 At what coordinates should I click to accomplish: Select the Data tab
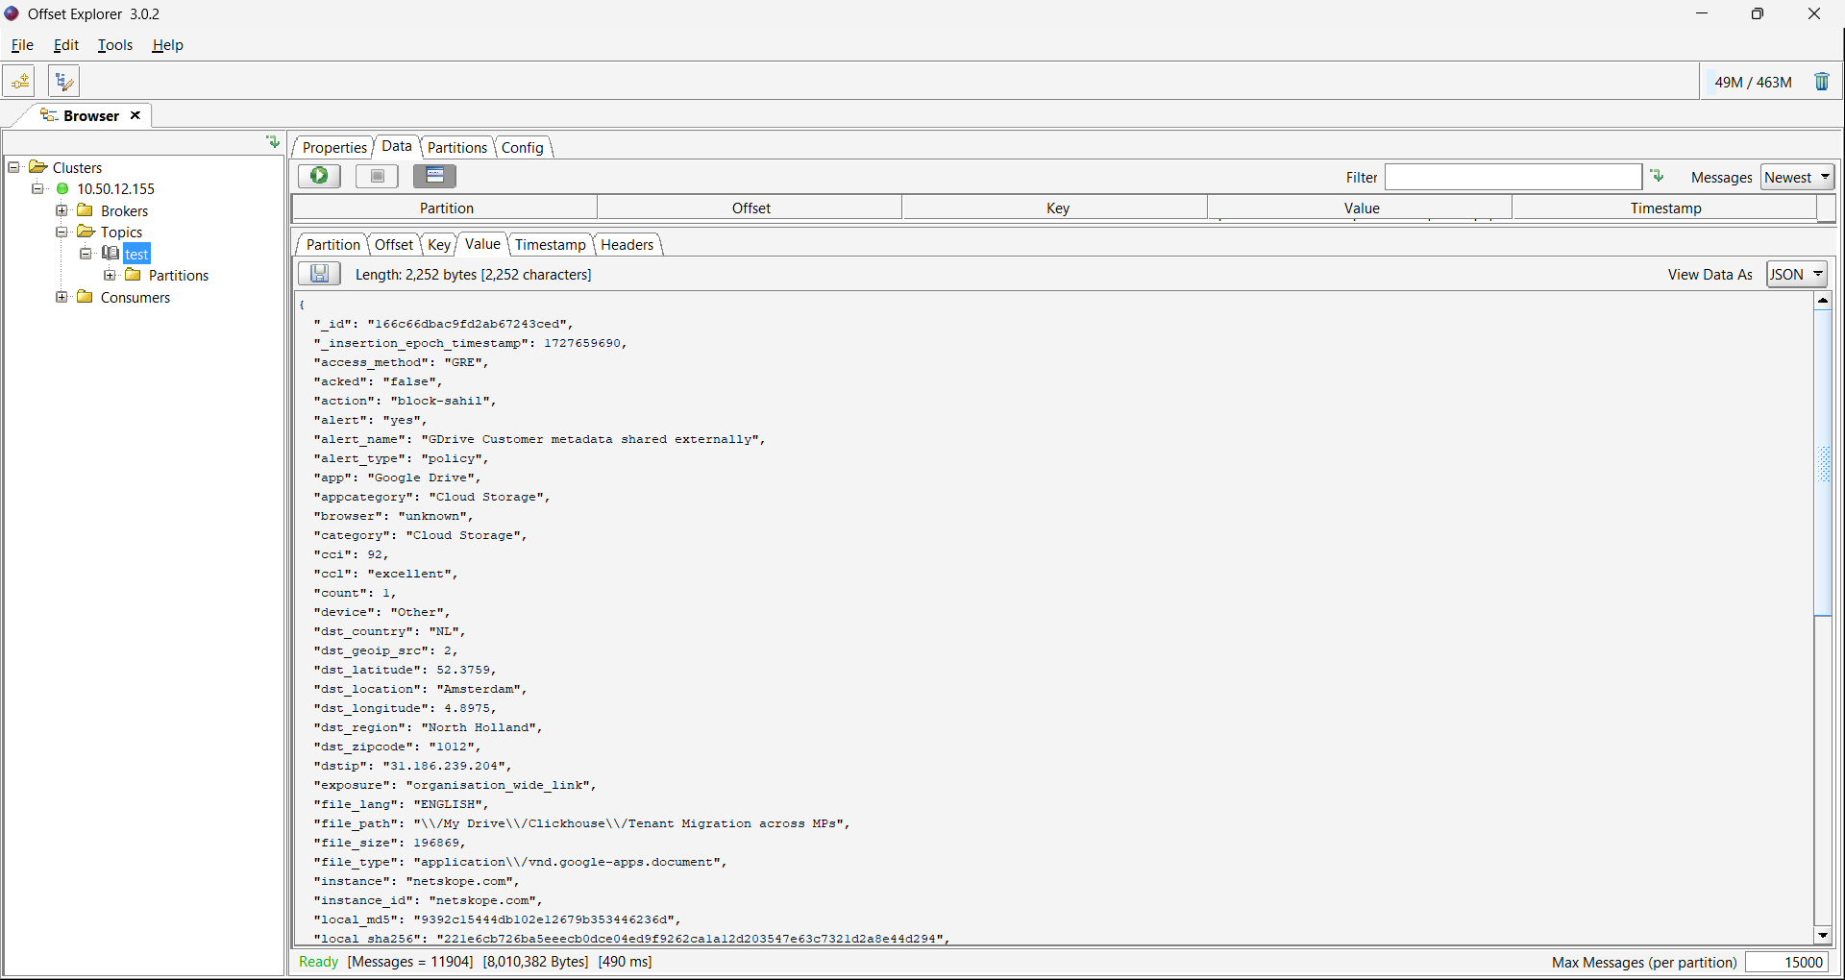(397, 146)
